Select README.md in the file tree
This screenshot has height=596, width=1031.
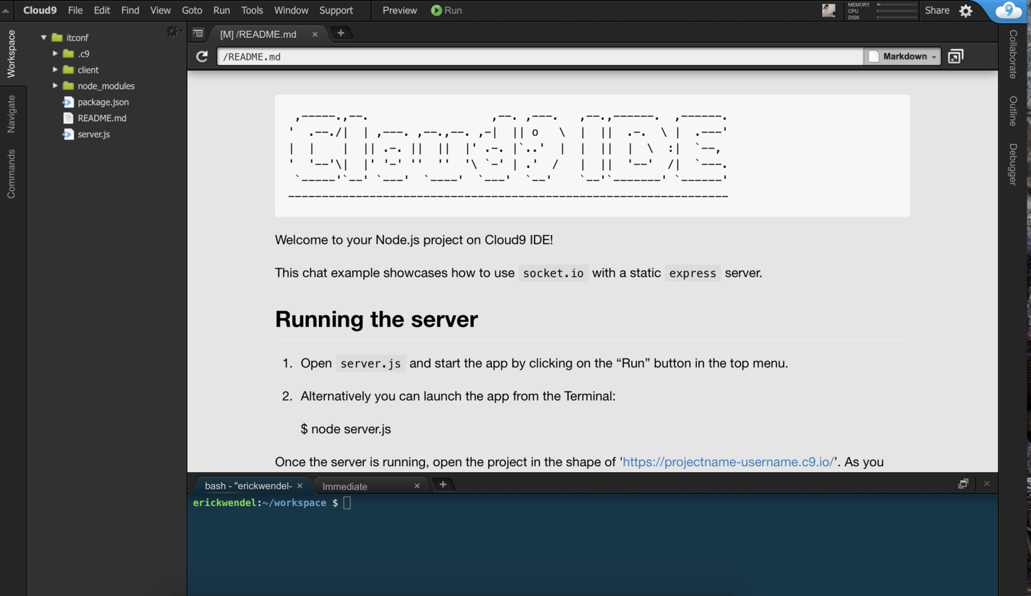tap(101, 118)
